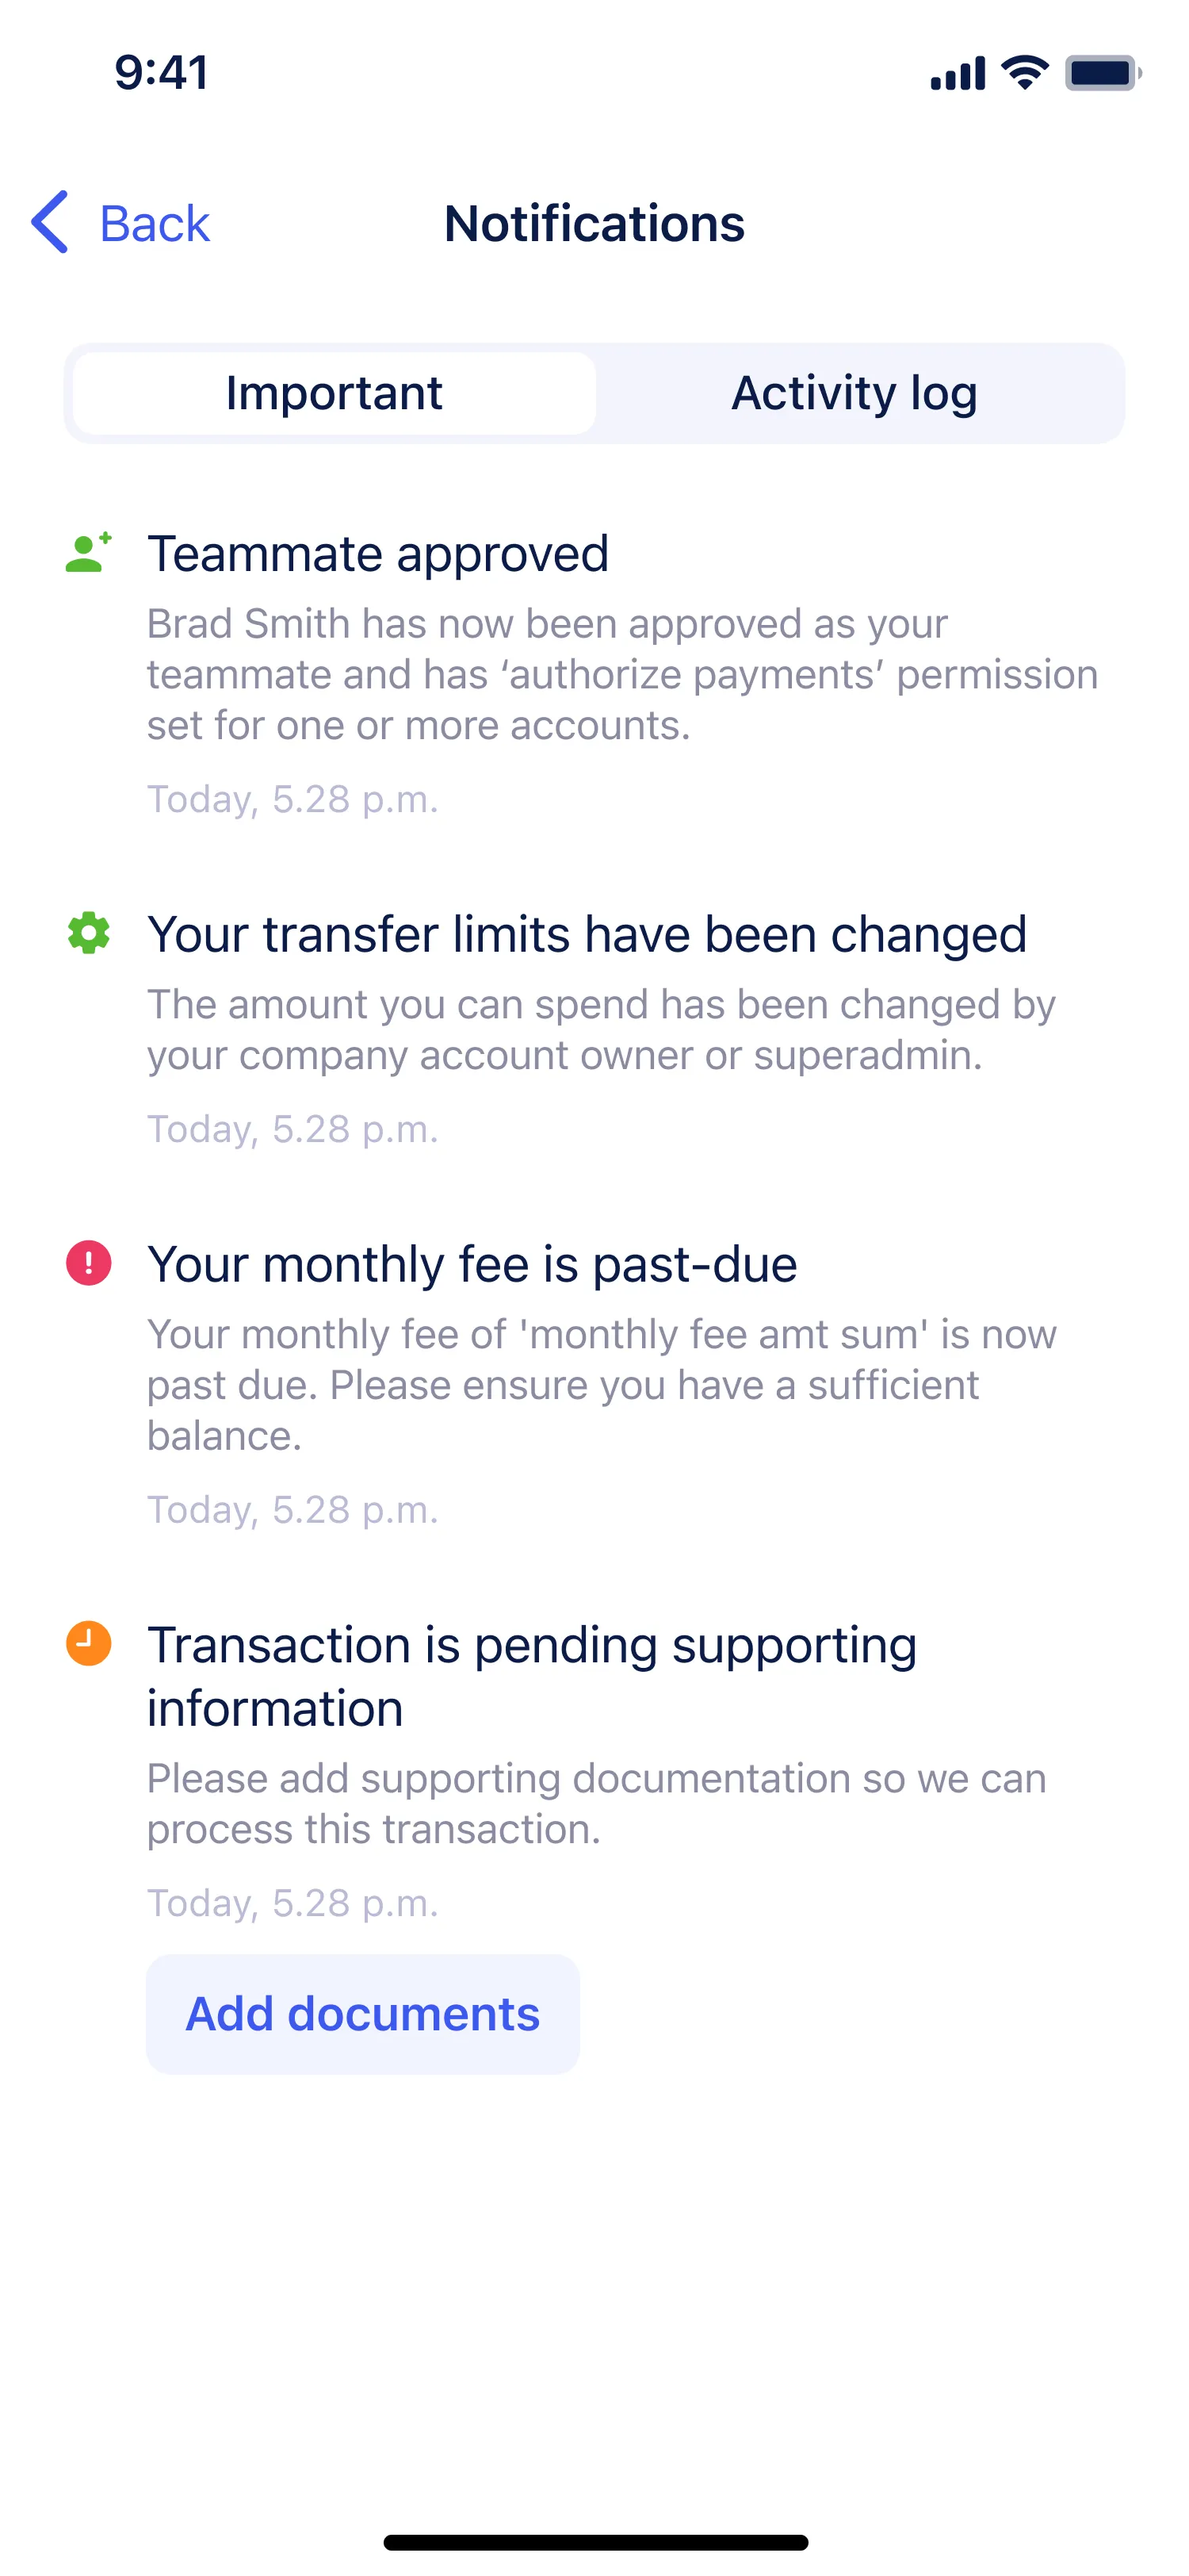Image resolution: width=1189 pixels, height=2576 pixels.
Task: Go back using the Back link
Action: [x=155, y=223]
